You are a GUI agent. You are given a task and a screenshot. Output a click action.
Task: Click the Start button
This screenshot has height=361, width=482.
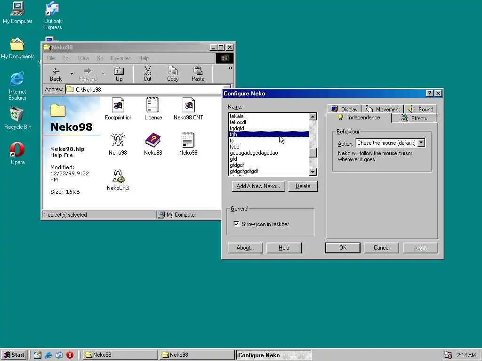click(14, 355)
